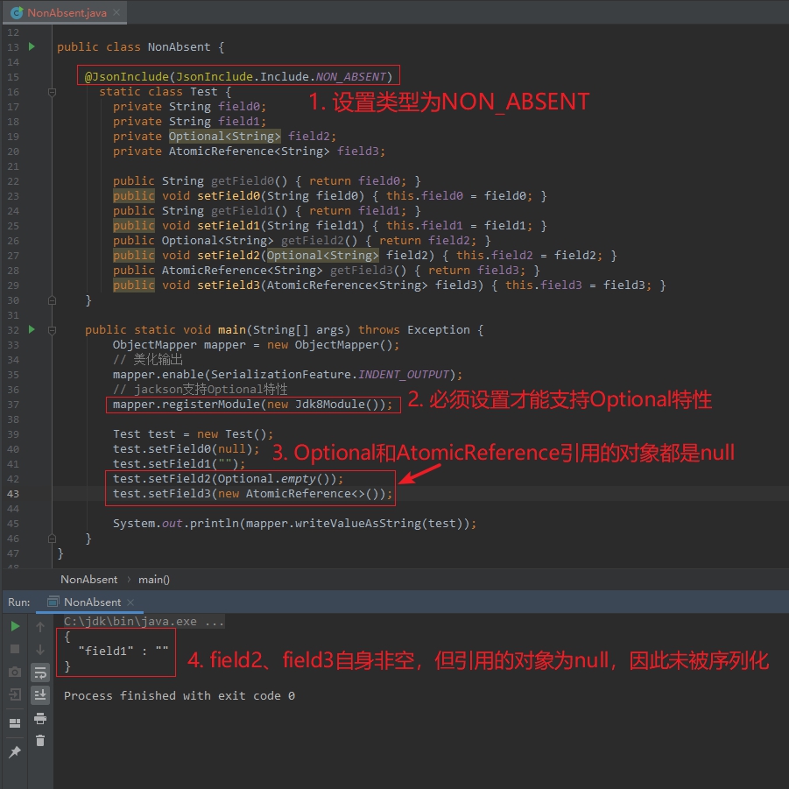Select the NonAbsent.java editor tab
The width and height of the screenshot is (789, 789).
(67, 12)
